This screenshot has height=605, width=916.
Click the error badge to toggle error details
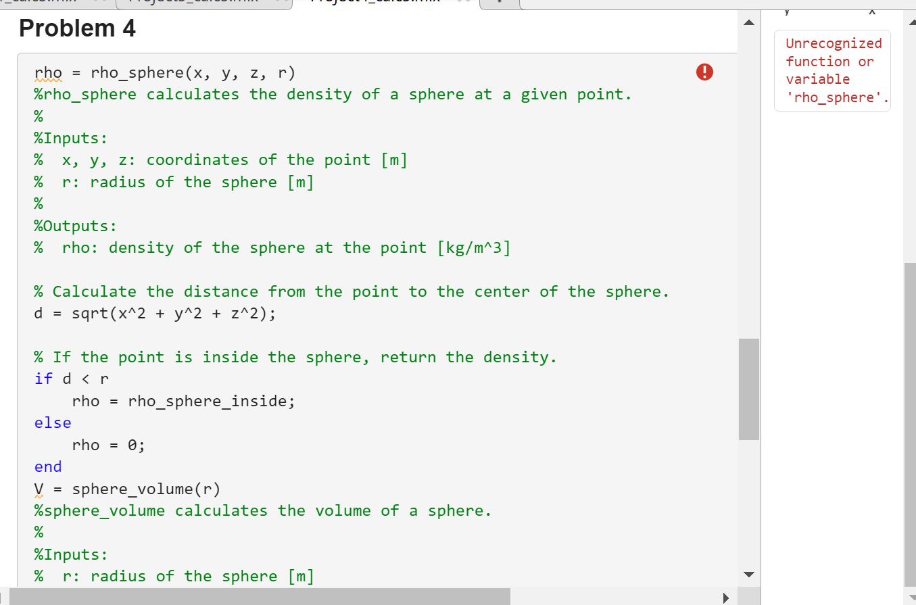click(704, 72)
